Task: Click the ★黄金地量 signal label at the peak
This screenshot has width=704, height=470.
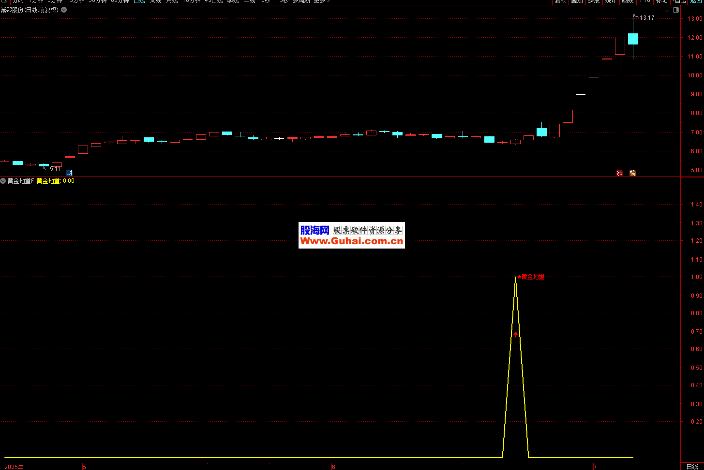Action: pos(531,277)
